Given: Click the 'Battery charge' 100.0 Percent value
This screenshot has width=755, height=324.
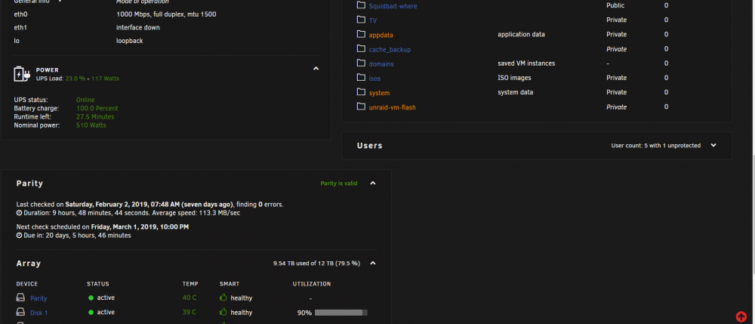Looking at the screenshot, I should click(x=97, y=108).
